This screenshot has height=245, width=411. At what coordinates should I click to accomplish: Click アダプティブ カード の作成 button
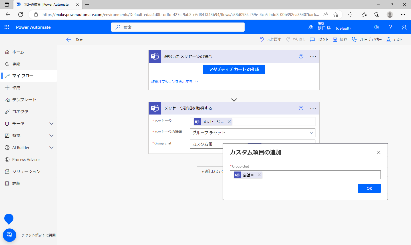[234, 70]
